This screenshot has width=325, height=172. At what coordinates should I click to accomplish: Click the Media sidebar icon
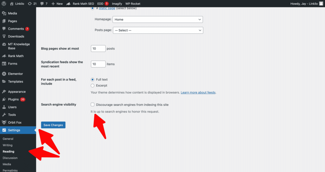(4, 13)
